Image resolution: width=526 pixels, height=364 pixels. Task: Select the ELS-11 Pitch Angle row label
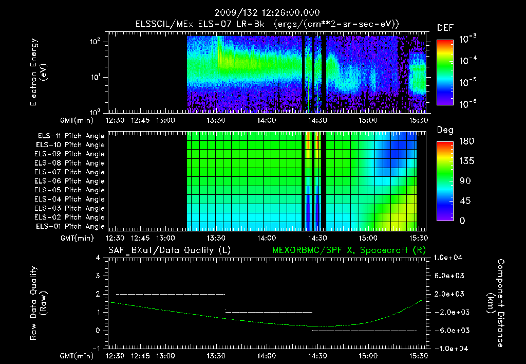click(71, 136)
